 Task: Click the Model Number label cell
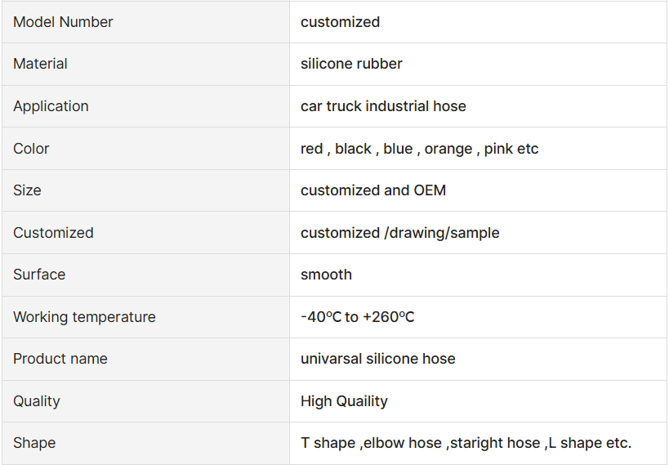(x=145, y=22)
